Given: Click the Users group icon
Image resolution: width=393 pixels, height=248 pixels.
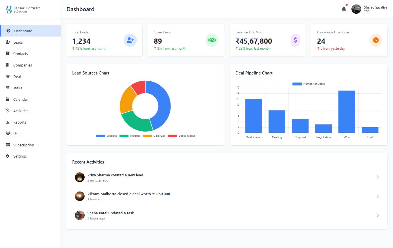Looking at the screenshot, I should (x=8, y=134).
